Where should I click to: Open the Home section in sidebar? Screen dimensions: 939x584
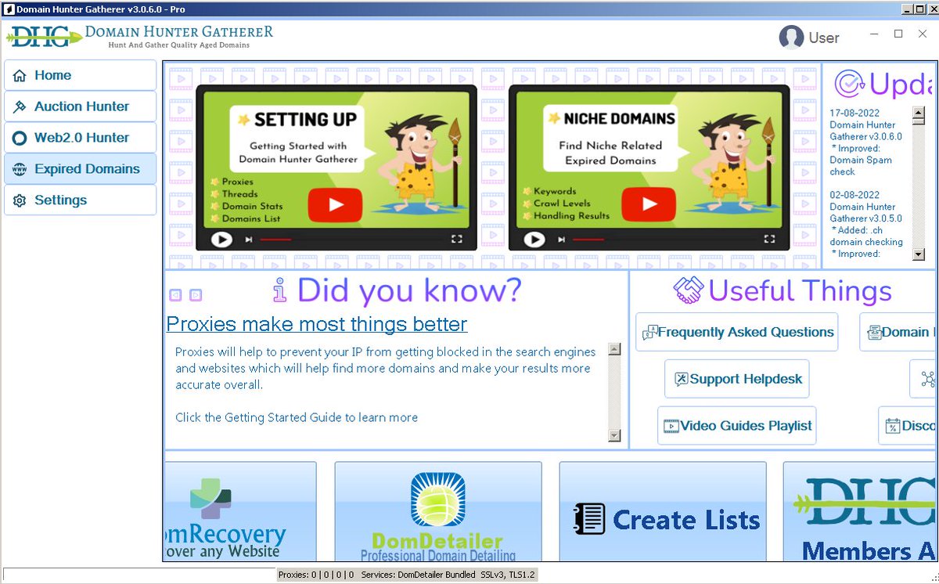[80, 75]
